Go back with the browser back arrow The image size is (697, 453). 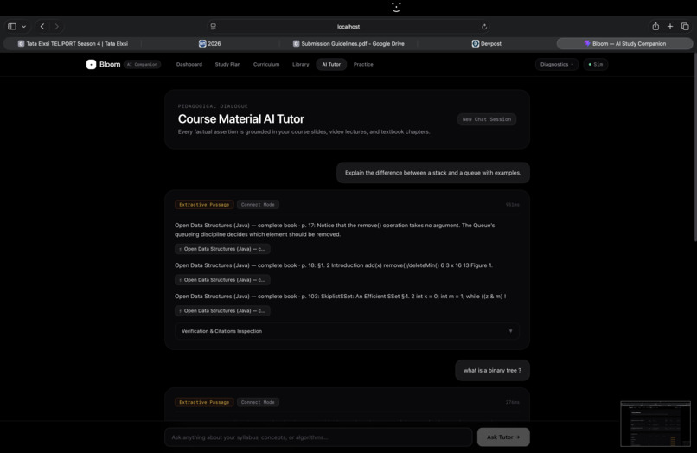coord(42,27)
